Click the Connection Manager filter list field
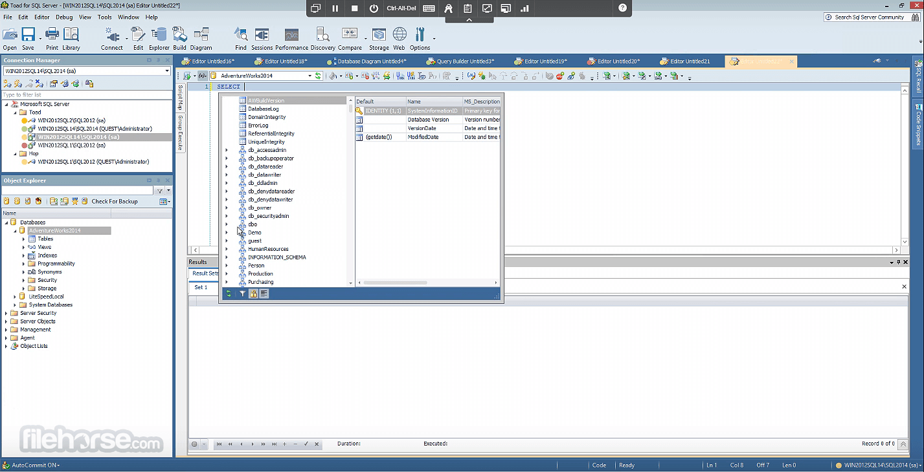This screenshot has height=472, width=924. point(87,95)
